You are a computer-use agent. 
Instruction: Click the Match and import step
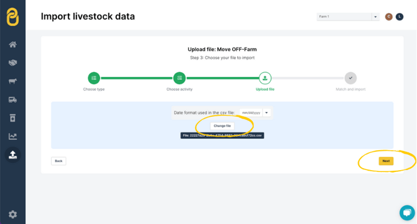tap(350, 78)
